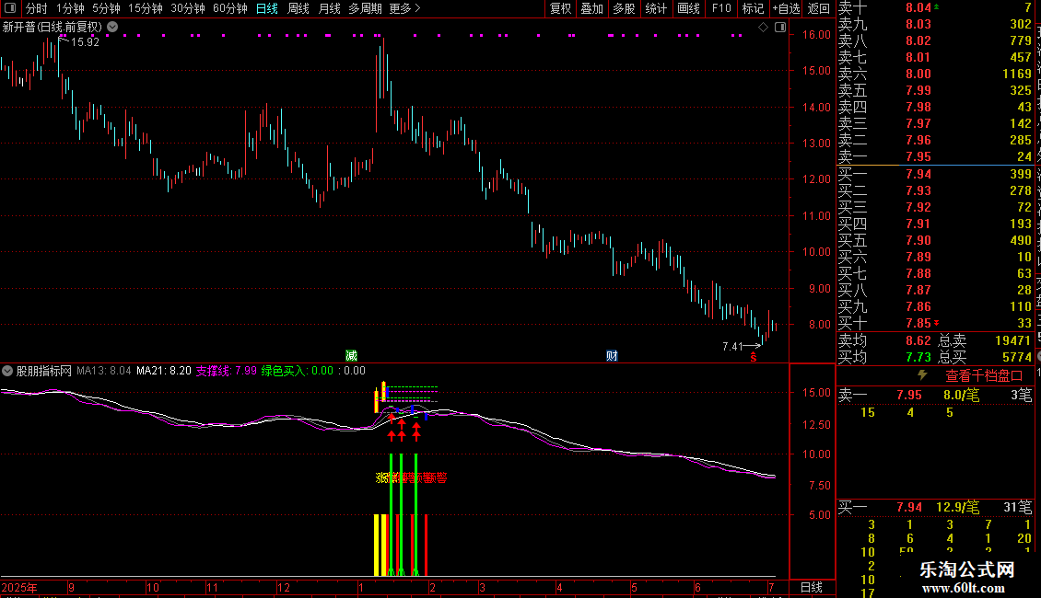Viewport: 1041px width, 598px height.
Task: Click the 买十 price 7.85 row
Action: [935, 323]
